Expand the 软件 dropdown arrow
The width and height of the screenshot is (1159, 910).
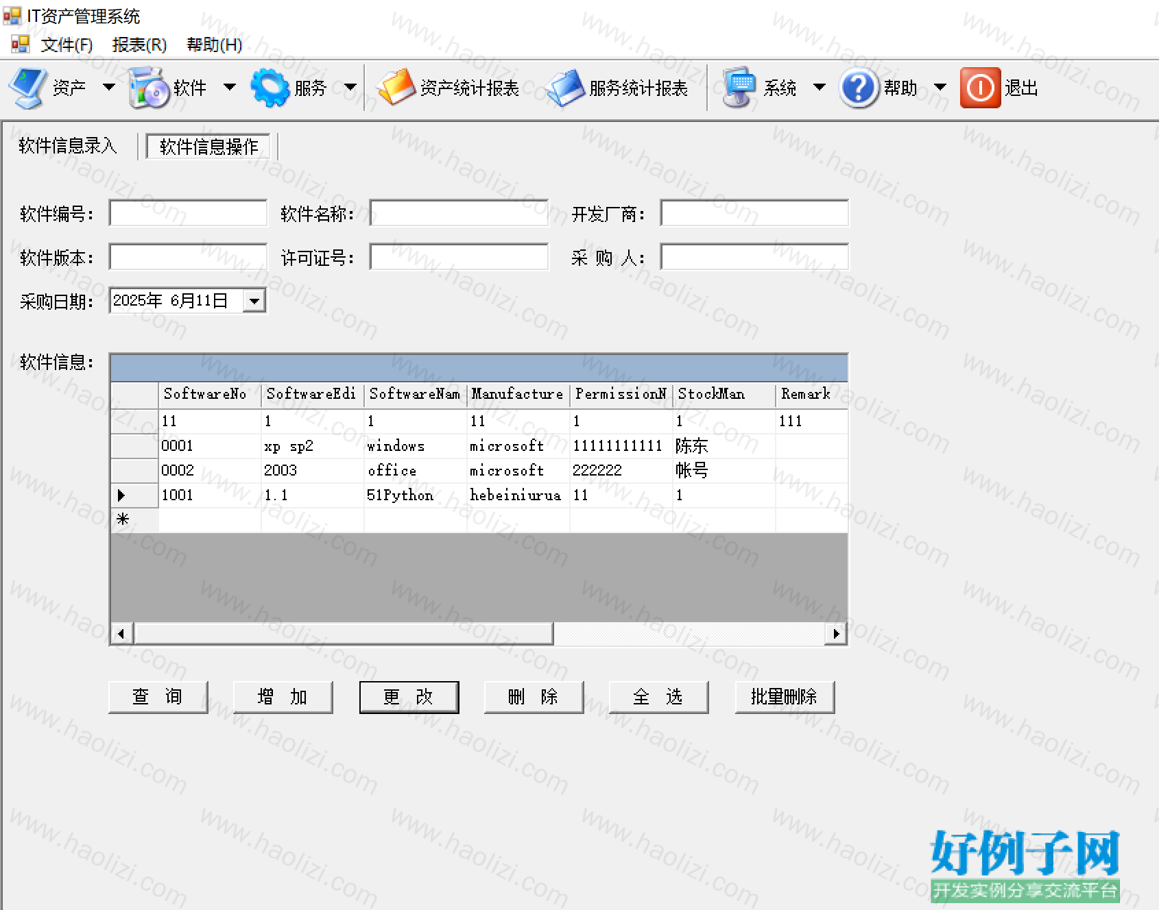pos(230,87)
